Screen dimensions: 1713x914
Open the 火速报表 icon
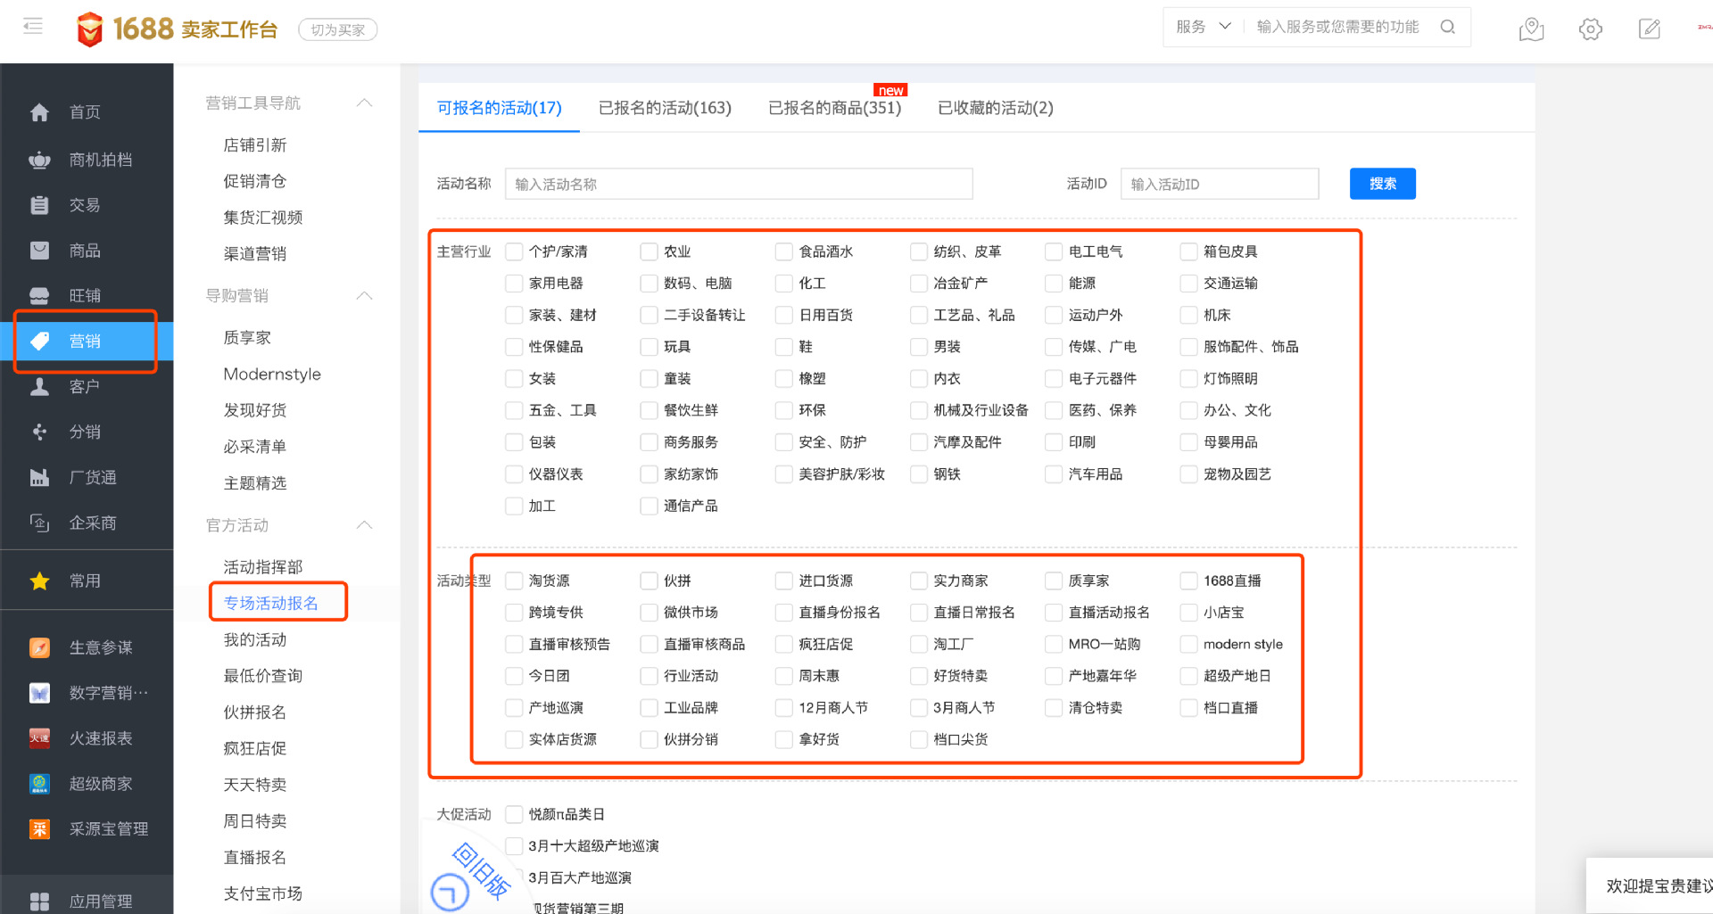click(39, 738)
